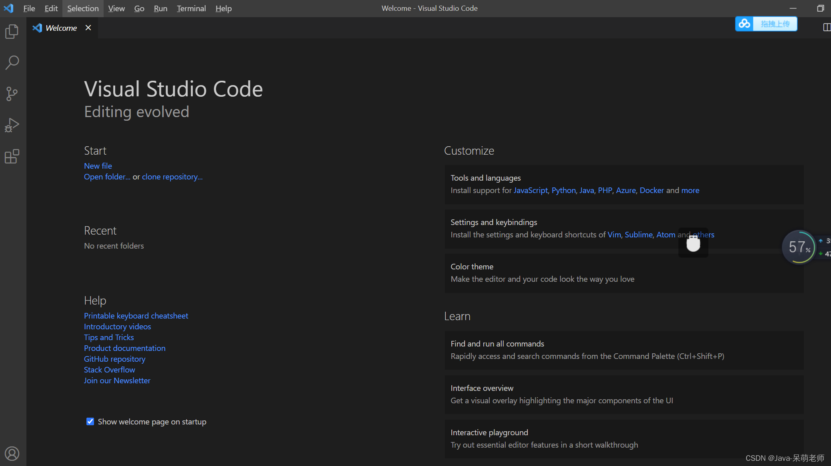The image size is (831, 466).
Task: Click the Search sidebar icon
Action: [x=12, y=62]
